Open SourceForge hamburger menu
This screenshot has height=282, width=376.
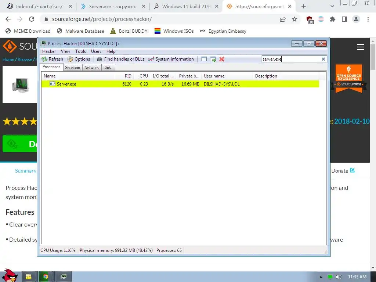coord(361,47)
